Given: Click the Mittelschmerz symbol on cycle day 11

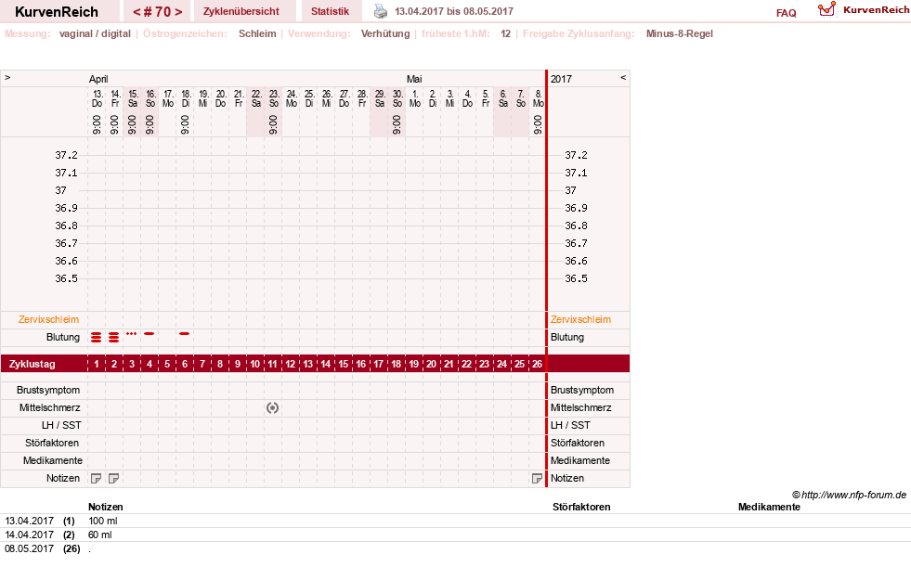Looking at the screenshot, I should tap(272, 407).
